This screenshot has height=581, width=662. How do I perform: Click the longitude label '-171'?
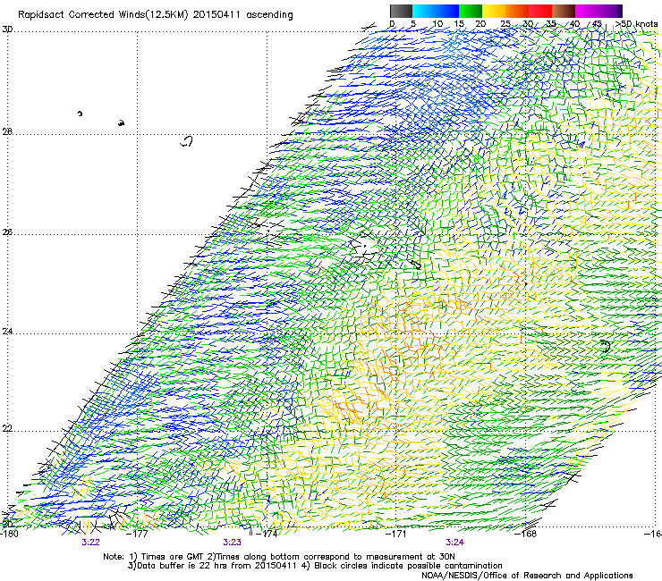pyautogui.click(x=396, y=534)
